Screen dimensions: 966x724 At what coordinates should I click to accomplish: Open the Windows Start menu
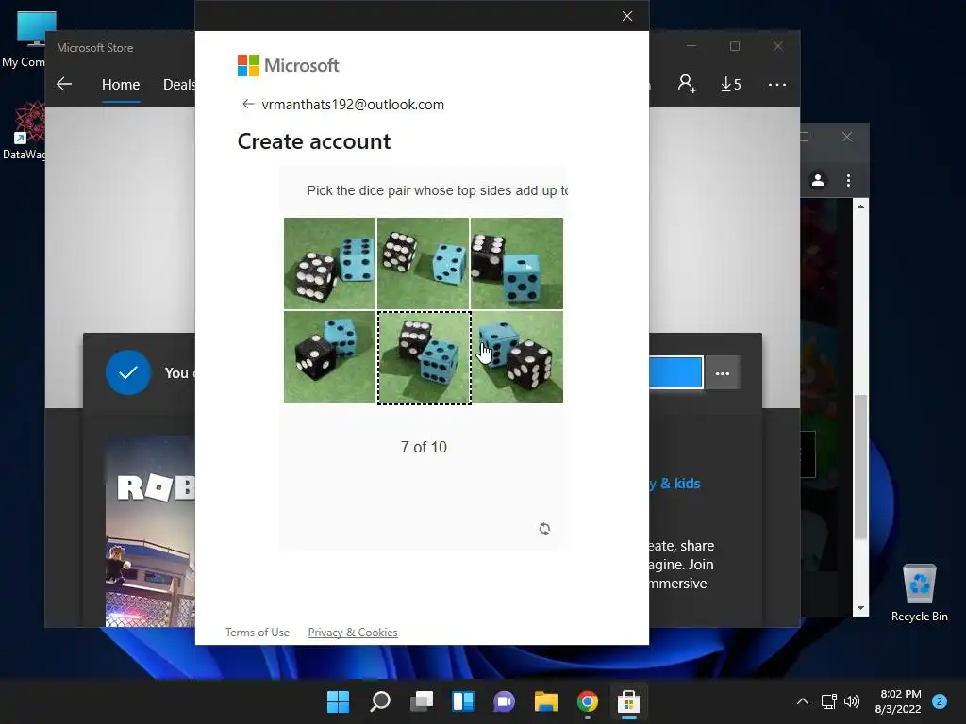click(338, 701)
